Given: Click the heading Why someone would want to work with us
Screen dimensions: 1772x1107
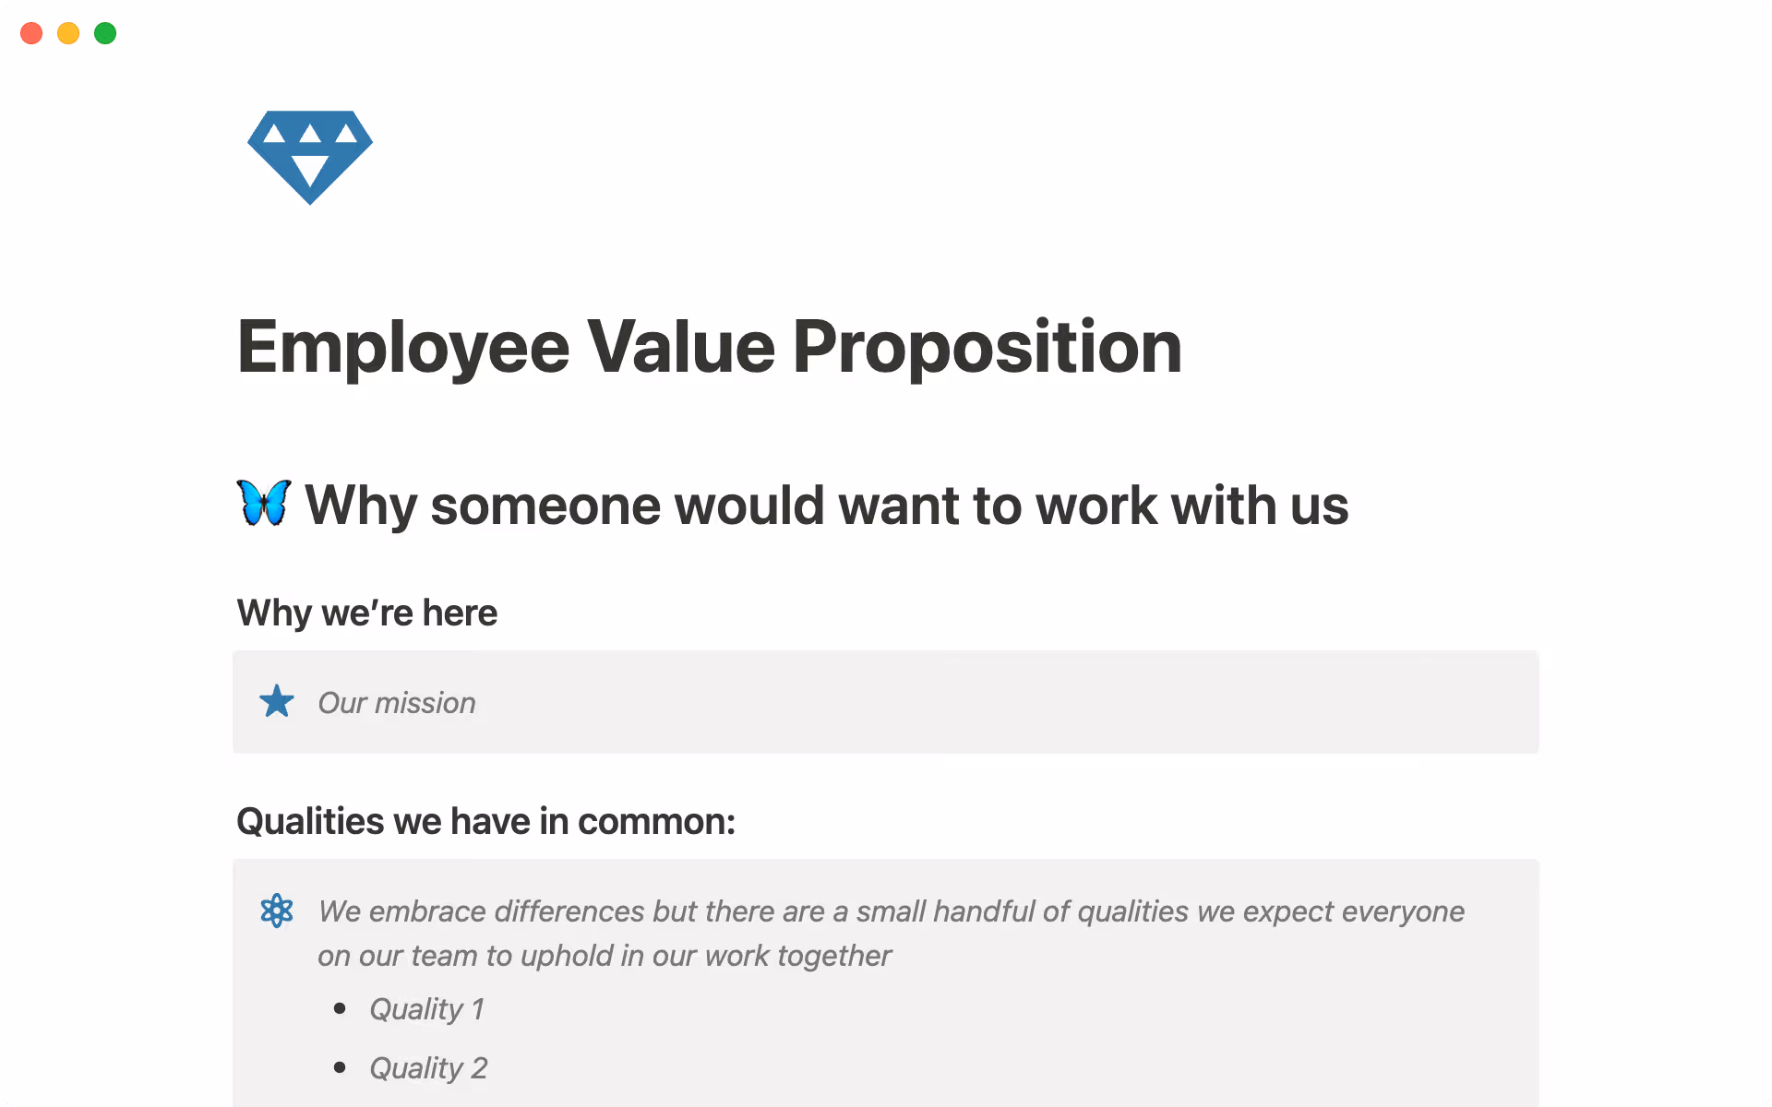Looking at the screenshot, I should (x=826, y=505).
